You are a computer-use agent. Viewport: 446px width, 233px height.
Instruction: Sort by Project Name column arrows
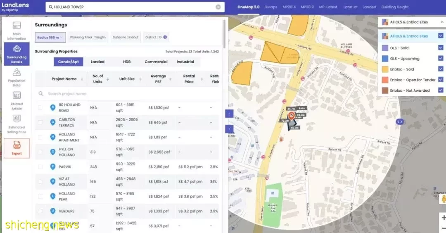click(82, 79)
